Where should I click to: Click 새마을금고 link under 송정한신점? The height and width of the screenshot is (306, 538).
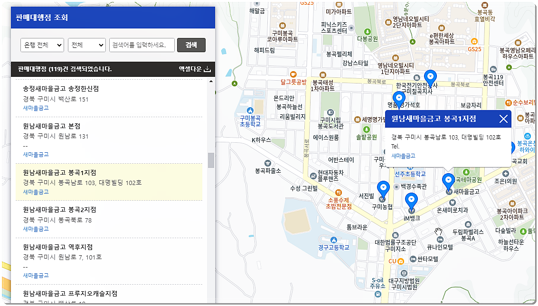coord(36,108)
